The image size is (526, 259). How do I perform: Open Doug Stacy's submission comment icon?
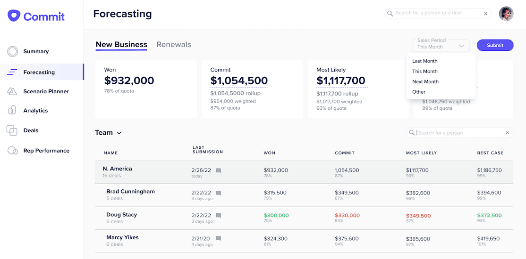pyautogui.click(x=218, y=216)
